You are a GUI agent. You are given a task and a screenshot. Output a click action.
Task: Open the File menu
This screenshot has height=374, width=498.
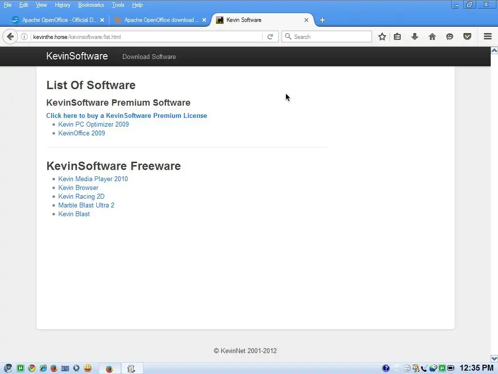click(8, 5)
